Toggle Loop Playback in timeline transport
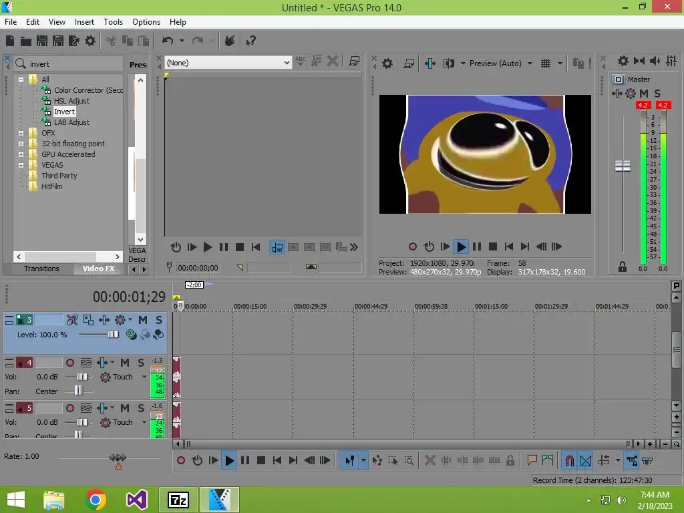Viewport: 684px width, 513px height. [197, 460]
